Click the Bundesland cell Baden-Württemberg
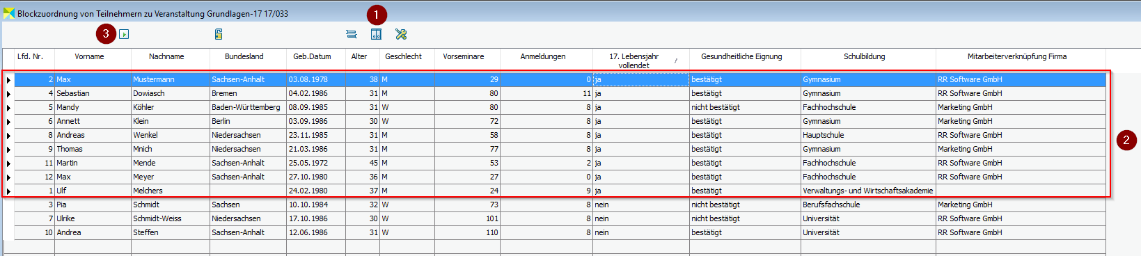The width and height of the screenshot is (1141, 256). coord(248,107)
